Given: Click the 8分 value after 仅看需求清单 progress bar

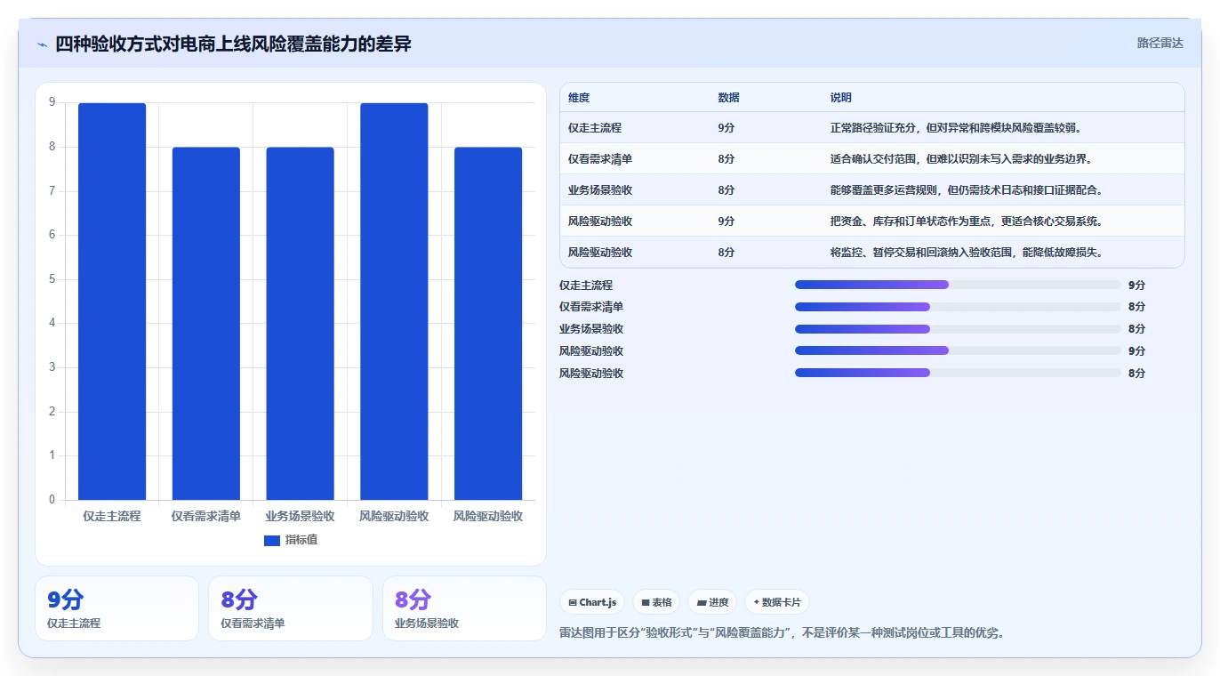Looking at the screenshot, I should 1136,307.
